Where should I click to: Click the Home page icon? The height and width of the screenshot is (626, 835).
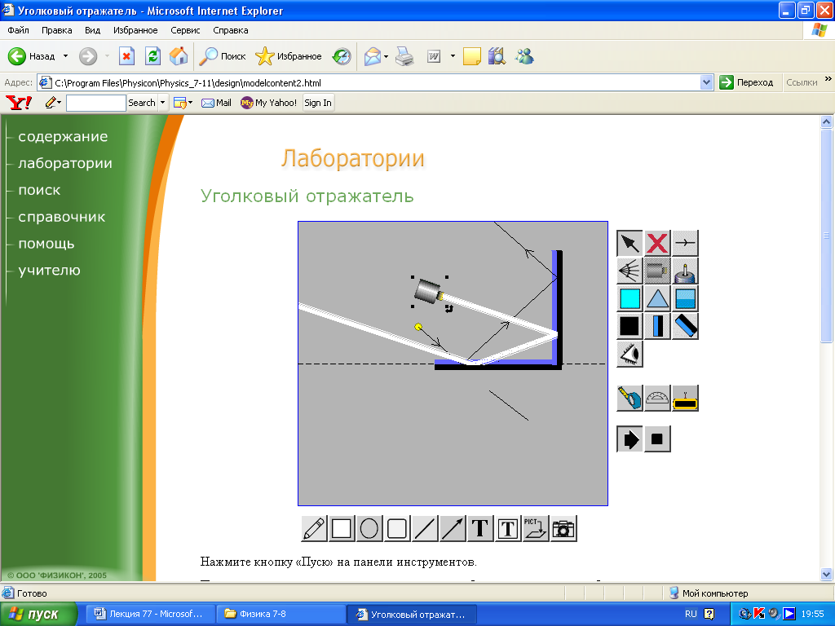[179, 56]
